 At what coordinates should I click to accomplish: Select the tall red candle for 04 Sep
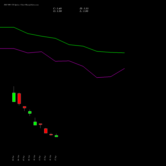[x=19, y=99]
